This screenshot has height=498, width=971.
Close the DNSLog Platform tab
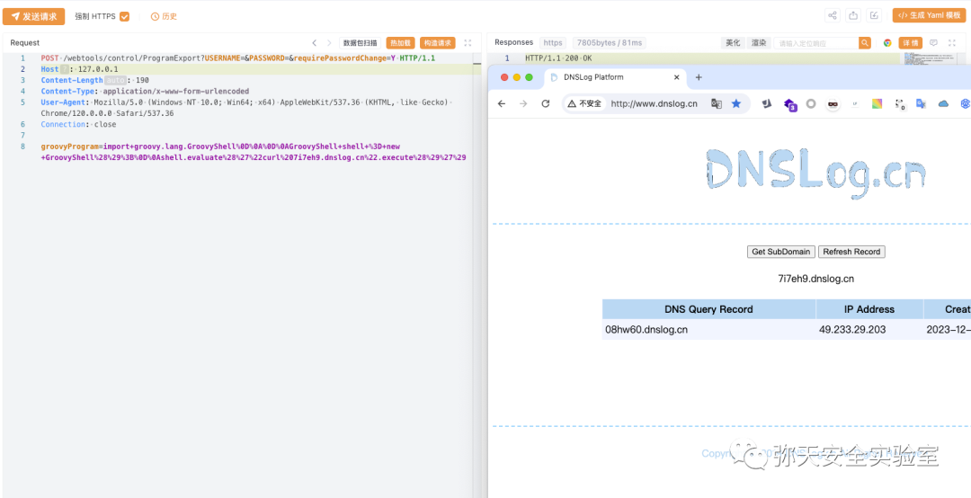677,77
